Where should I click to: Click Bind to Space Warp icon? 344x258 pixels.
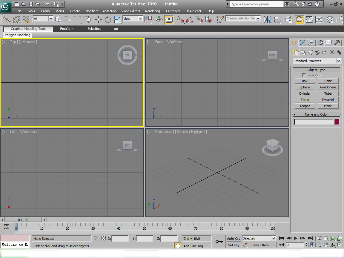coord(26,19)
